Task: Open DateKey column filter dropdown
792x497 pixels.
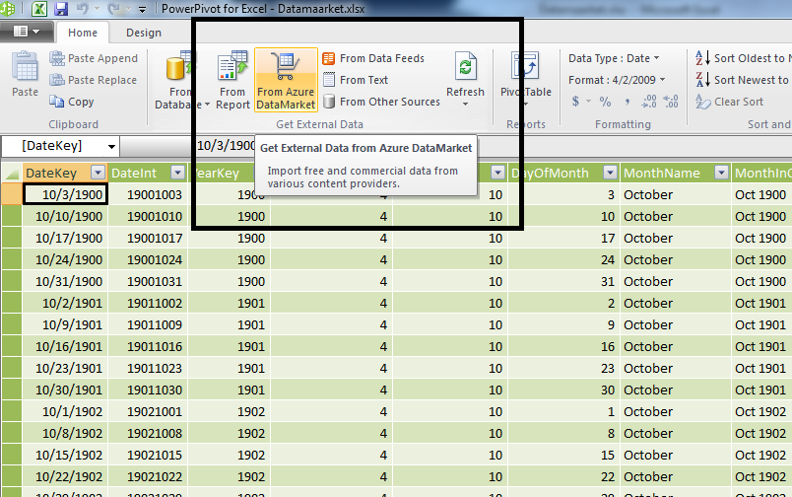Action: coord(98,173)
